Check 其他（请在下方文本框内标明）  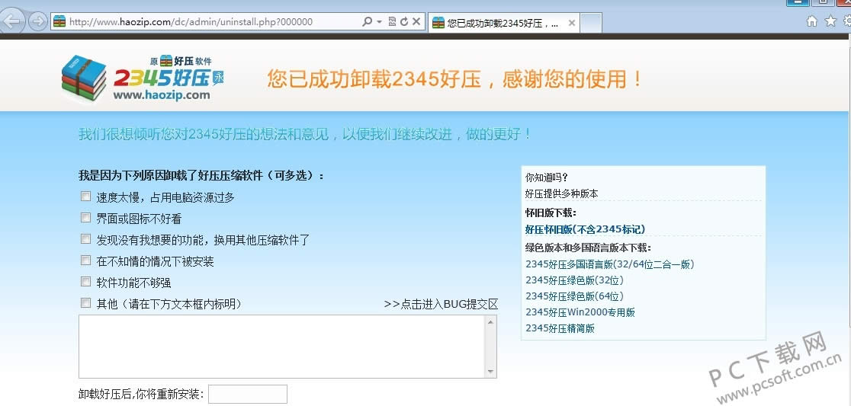pyautogui.click(x=85, y=303)
